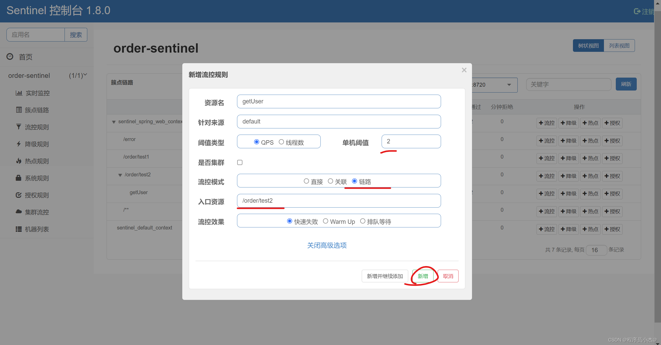
Task: Click +热点 for the getUser row
Action: tap(591, 194)
